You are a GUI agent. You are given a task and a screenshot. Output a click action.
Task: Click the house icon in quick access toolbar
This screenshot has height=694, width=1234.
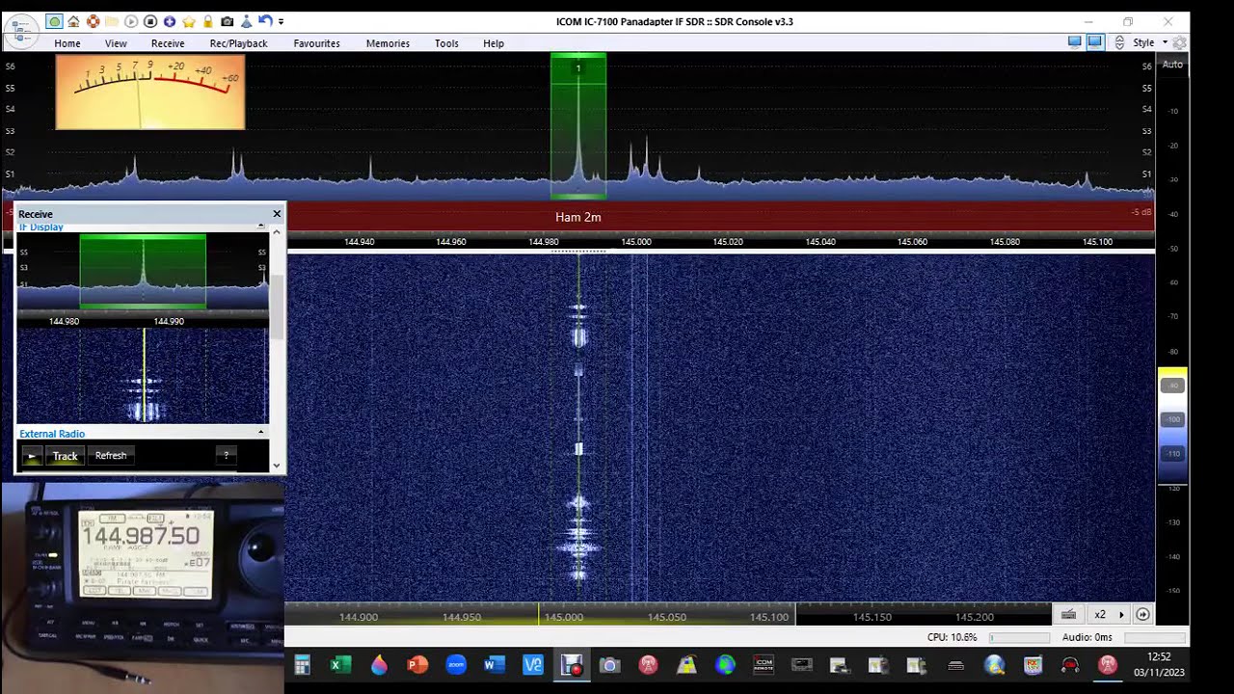point(73,21)
